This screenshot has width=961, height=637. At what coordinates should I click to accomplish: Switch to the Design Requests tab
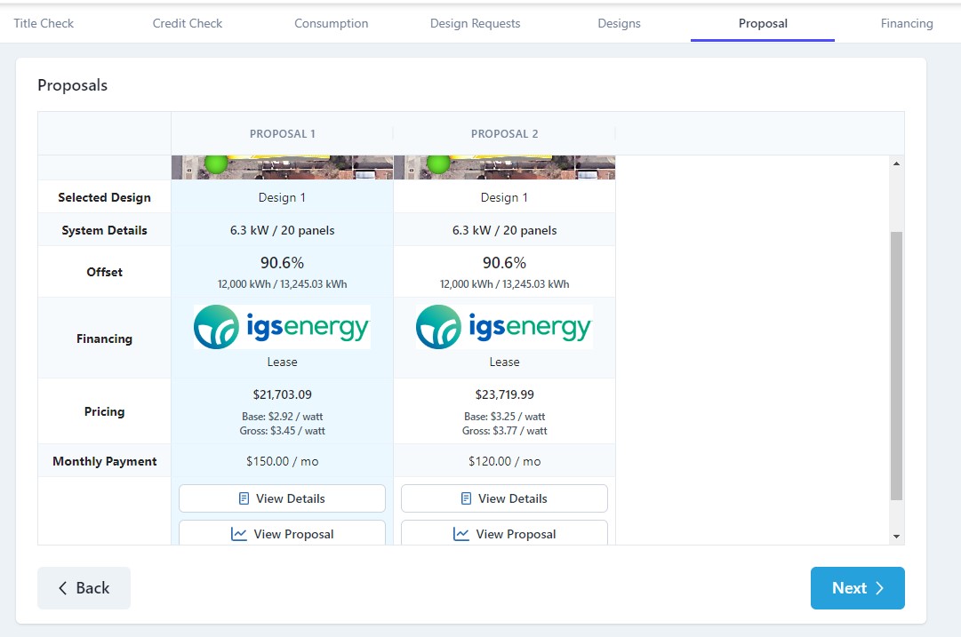[x=475, y=23]
